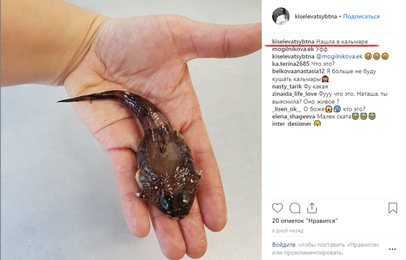Like the post with the heart icon

(278, 208)
